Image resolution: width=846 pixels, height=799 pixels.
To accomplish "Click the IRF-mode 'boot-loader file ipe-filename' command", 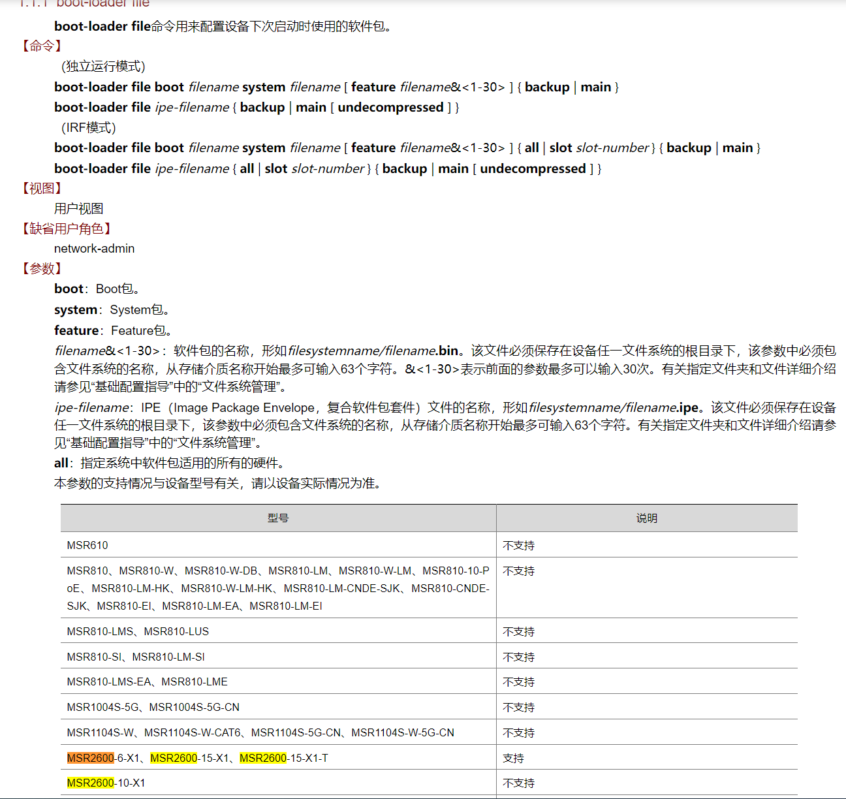I will point(328,168).
